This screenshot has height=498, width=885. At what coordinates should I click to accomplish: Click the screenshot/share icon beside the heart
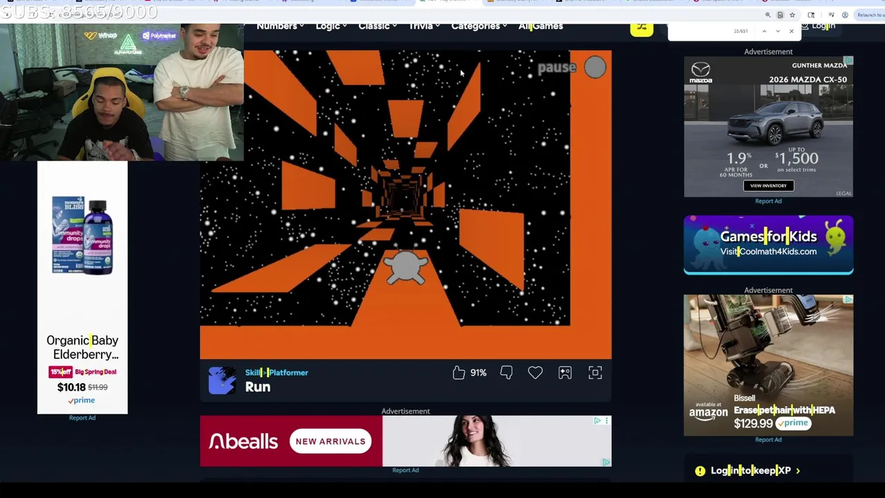pos(565,373)
